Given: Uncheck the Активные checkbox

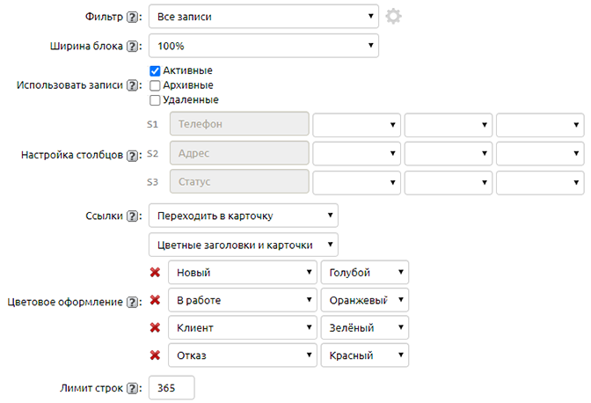Looking at the screenshot, I should pos(155,70).
